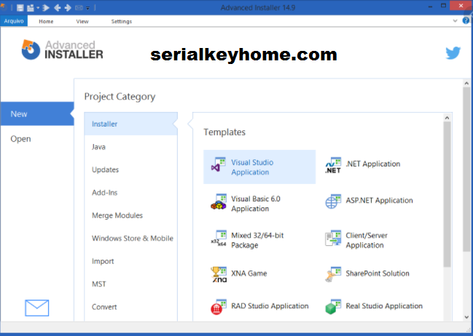The width and height of the screenshot is (473, 336).
Task: Switch to the Settings ribbon tab
Action: click(121, 21)
